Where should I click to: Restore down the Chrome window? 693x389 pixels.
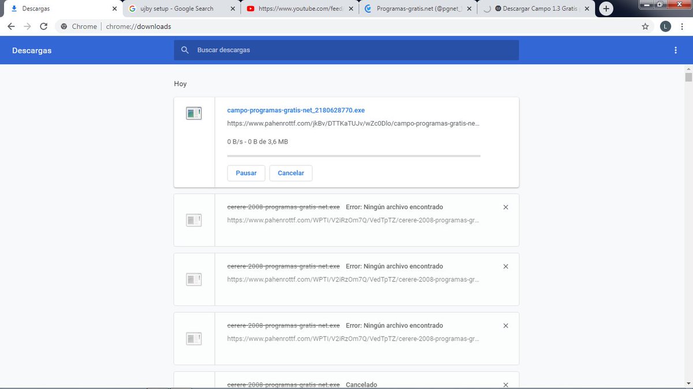click(x=661, y=4)
